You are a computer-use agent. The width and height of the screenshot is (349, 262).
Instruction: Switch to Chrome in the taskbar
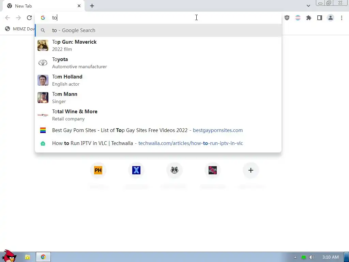pos(43,257)
